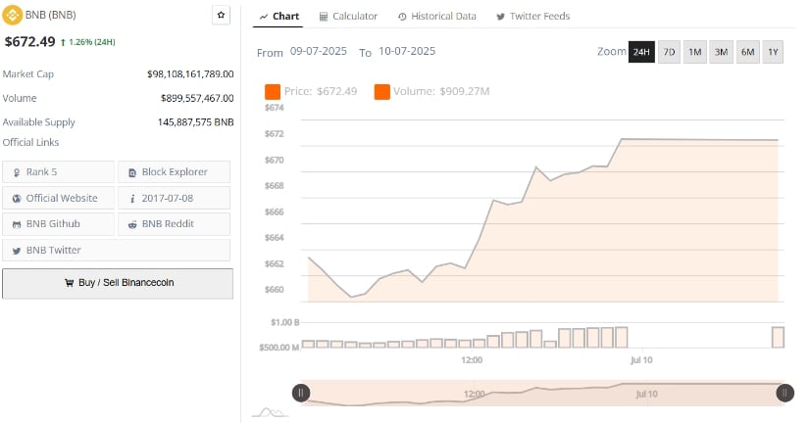Open the BNB Github link

(58, 224)
